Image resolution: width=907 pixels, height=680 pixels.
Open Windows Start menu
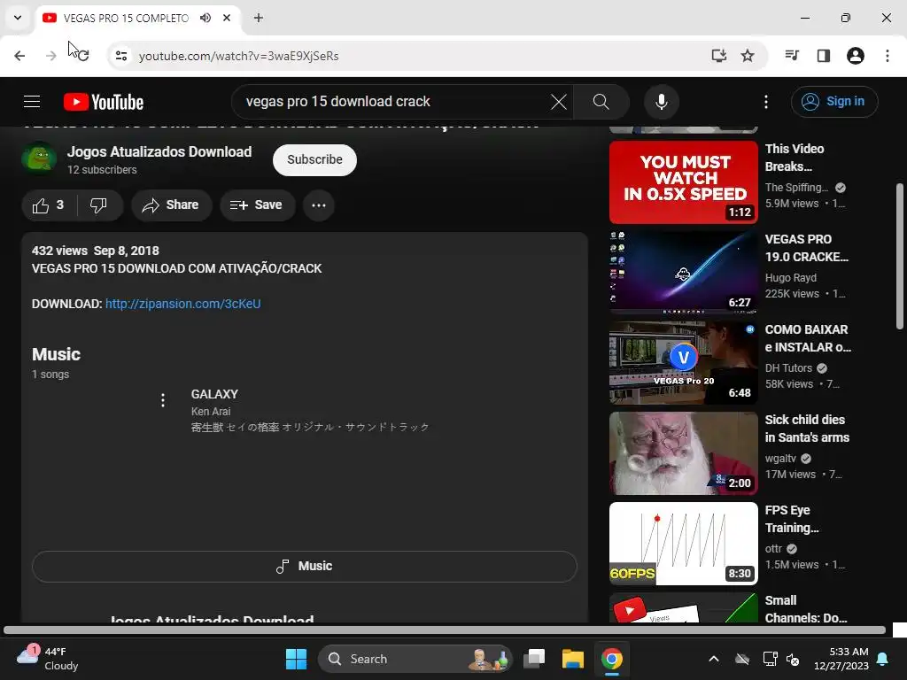[296, 659]
